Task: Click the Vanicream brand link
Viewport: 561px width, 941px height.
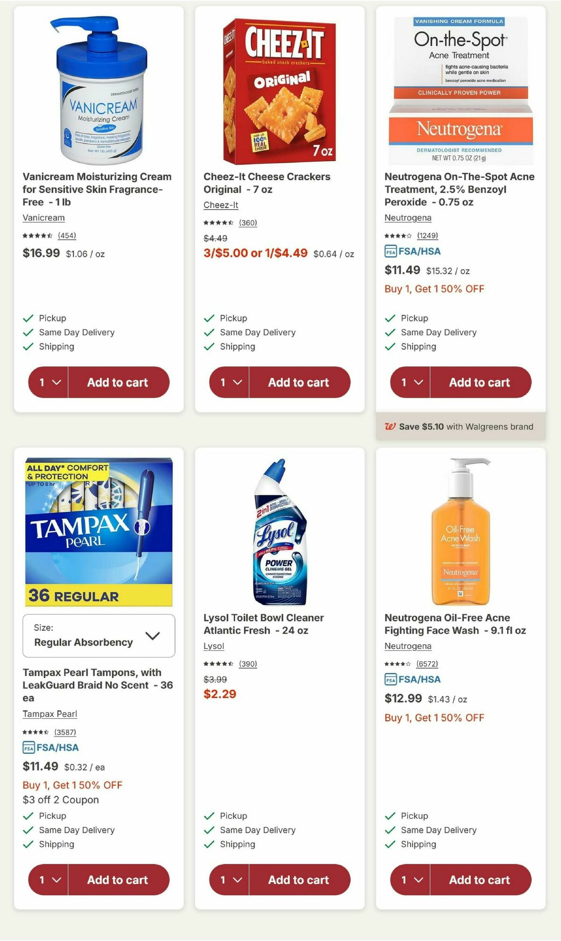Action: pos(43,218)
